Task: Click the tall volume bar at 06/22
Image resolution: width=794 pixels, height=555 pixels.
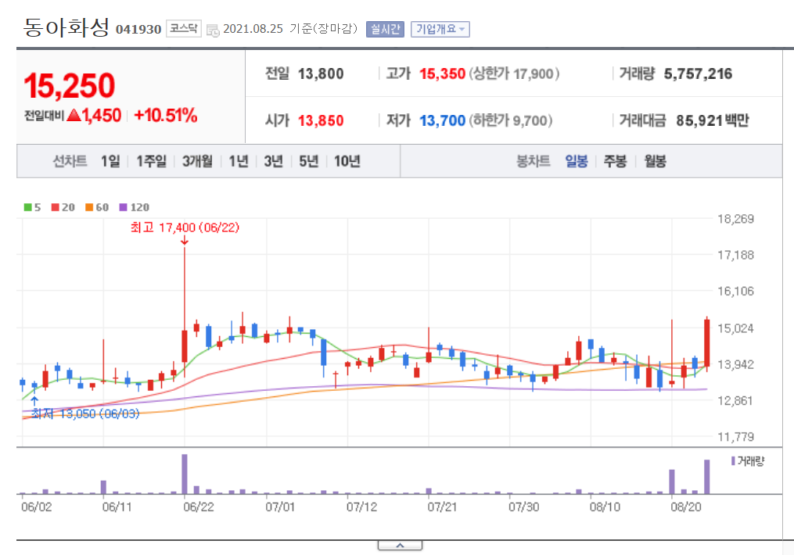Action: (x=185, y=474)
